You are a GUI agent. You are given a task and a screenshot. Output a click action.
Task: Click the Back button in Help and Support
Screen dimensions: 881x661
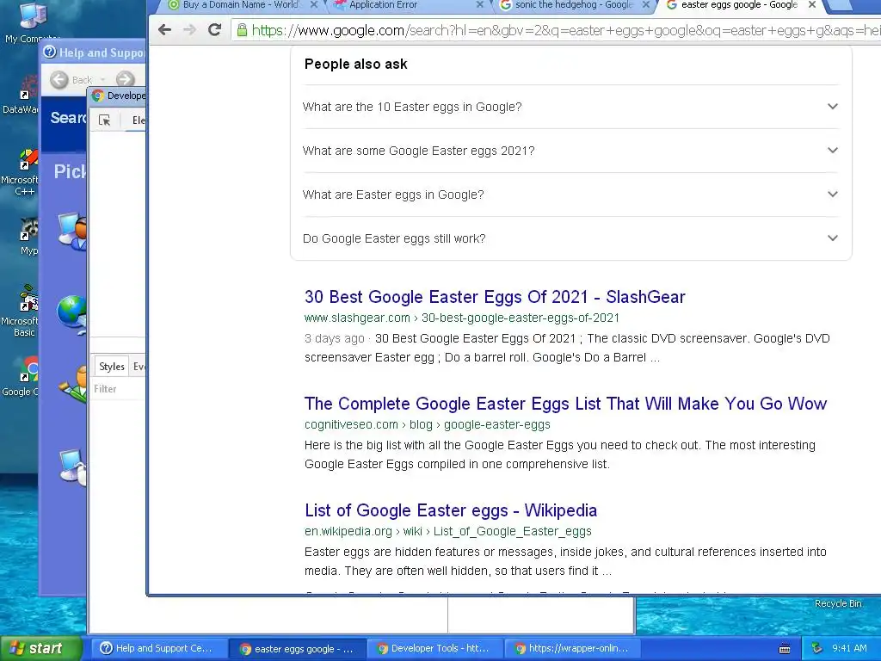click(x=71, y=80)
